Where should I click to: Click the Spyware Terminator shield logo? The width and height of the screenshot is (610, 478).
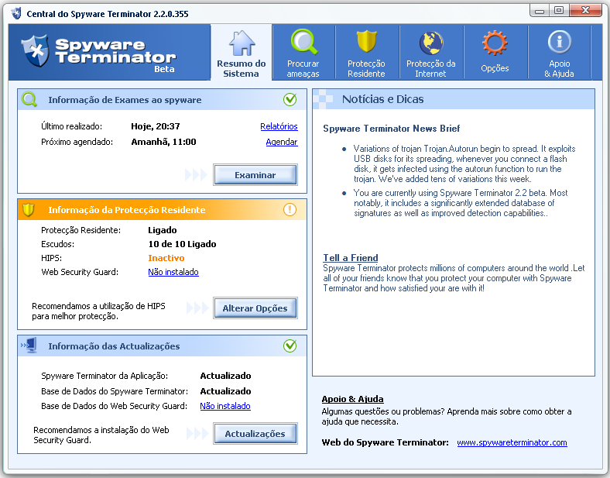(36, 50)
